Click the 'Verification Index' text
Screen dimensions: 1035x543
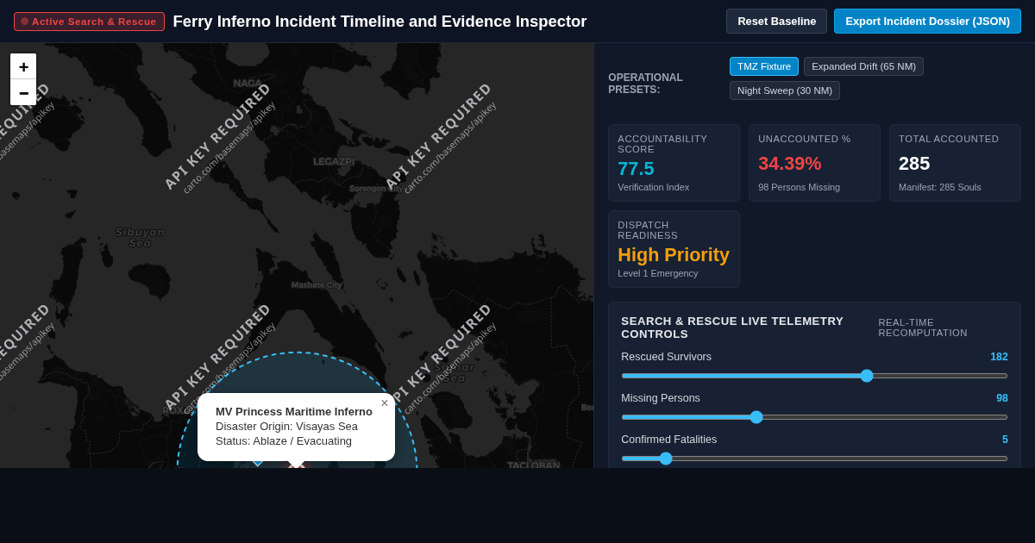click(654, 187)
